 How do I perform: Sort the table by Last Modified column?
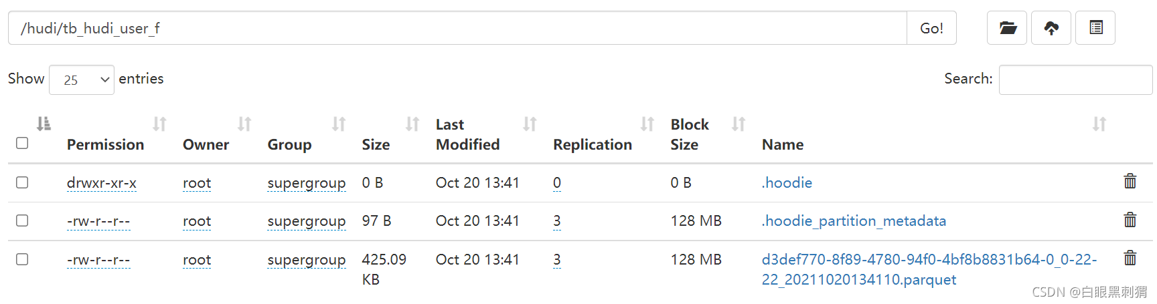tap(467, 134)
